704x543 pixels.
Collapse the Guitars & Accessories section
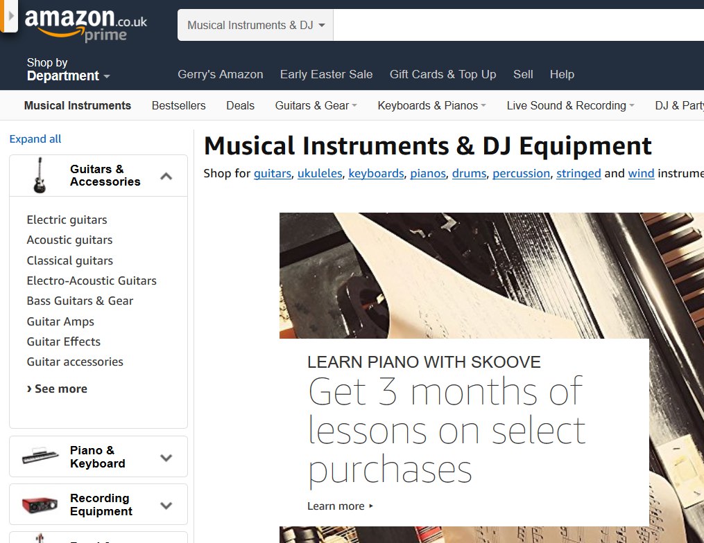[x=166, y=176]
